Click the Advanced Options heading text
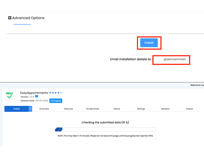This screenshot has height=156, width=204. coord(28,18)
